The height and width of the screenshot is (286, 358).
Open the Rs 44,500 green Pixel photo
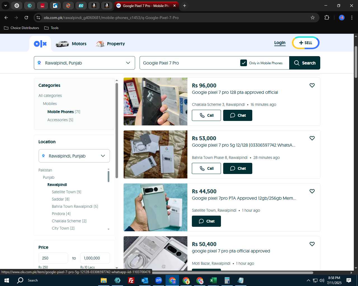(x=156, y=207)
